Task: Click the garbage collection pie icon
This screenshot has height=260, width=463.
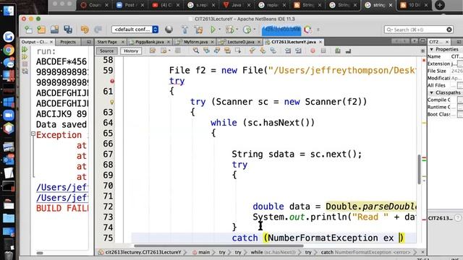Action: click(x=308, y=30)
